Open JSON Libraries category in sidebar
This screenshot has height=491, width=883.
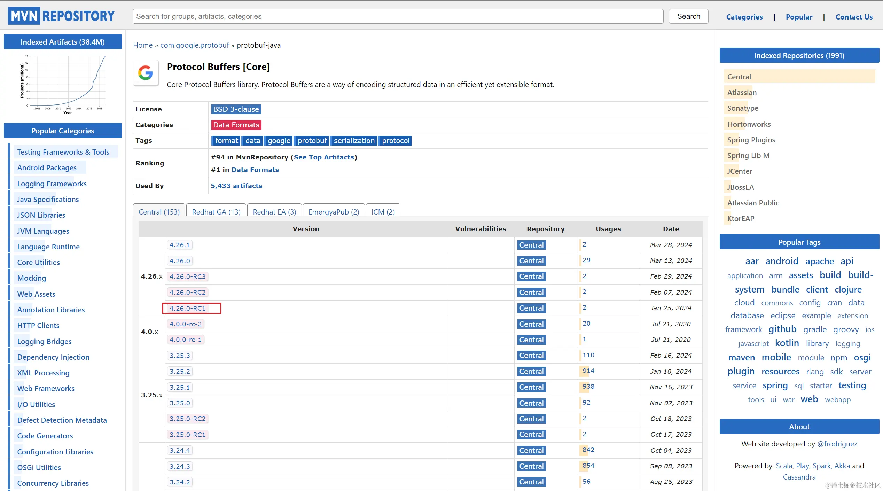tap(41, 215)
